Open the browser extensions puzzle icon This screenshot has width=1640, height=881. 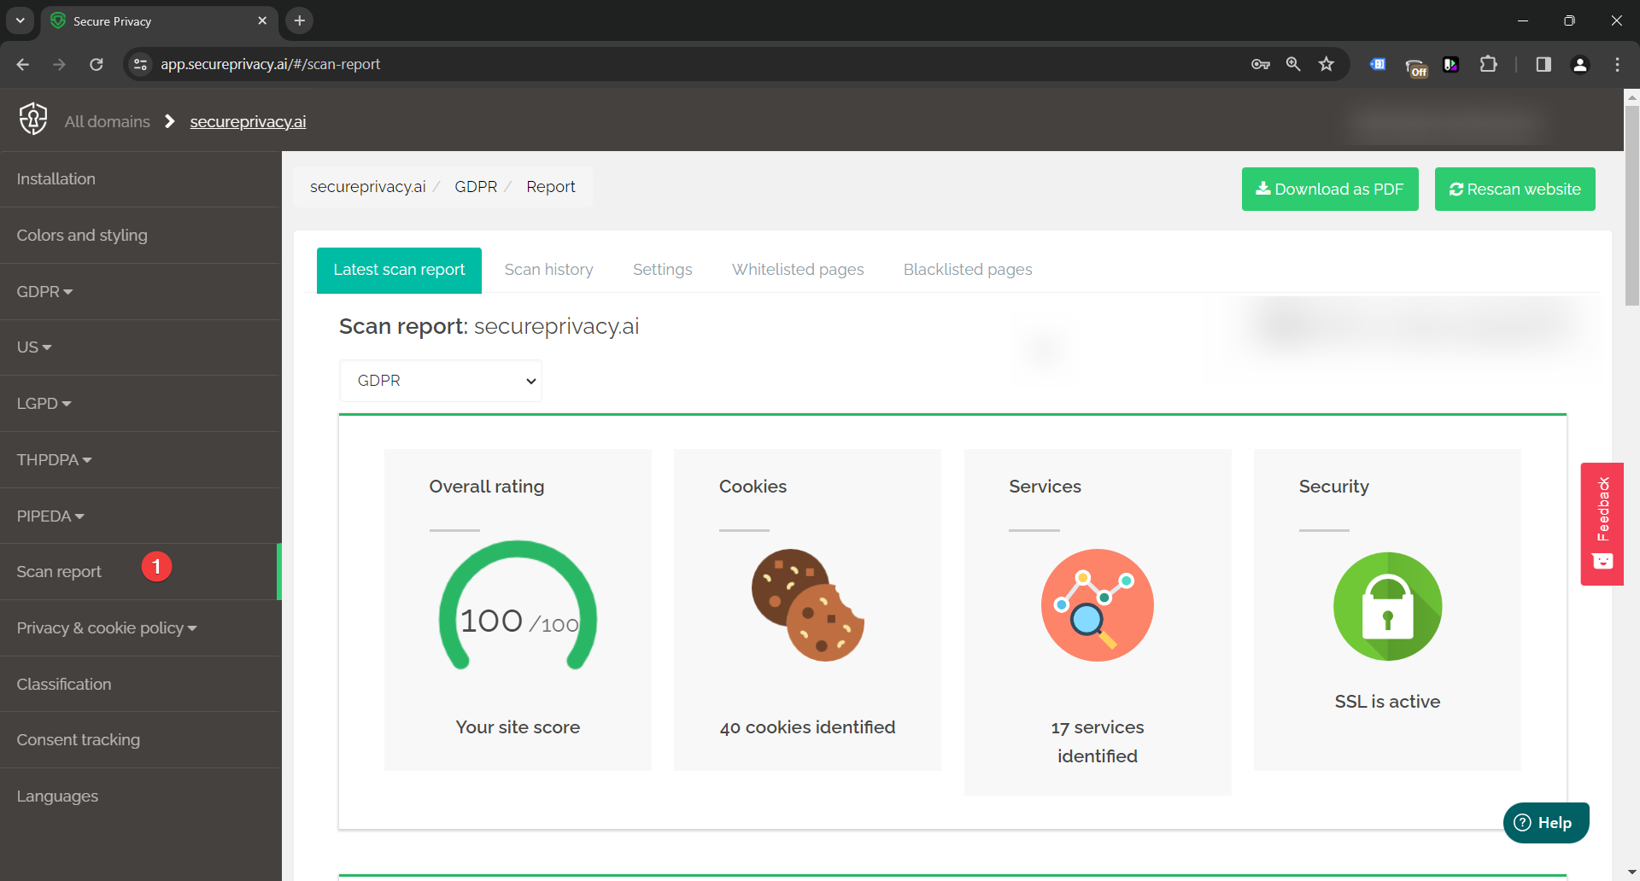click(1489, 63)
